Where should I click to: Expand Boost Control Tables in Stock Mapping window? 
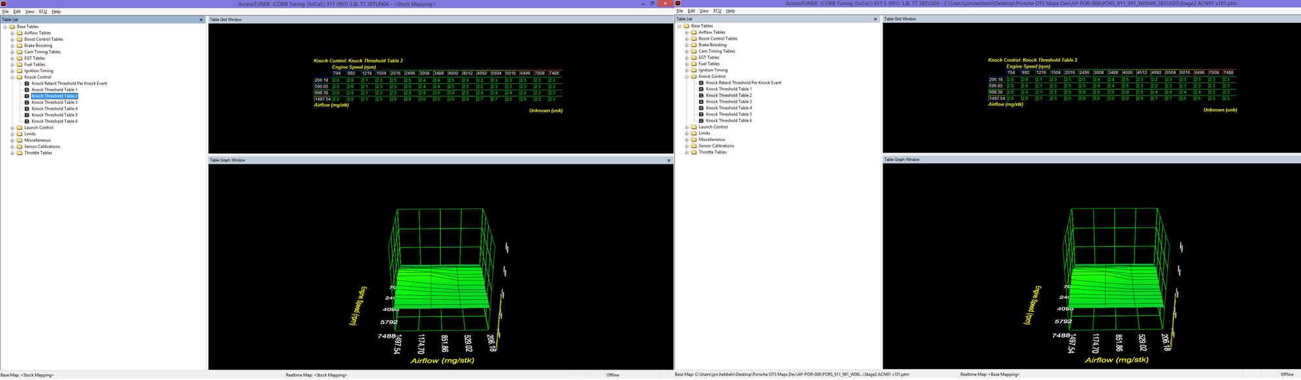tap(12, 40)
